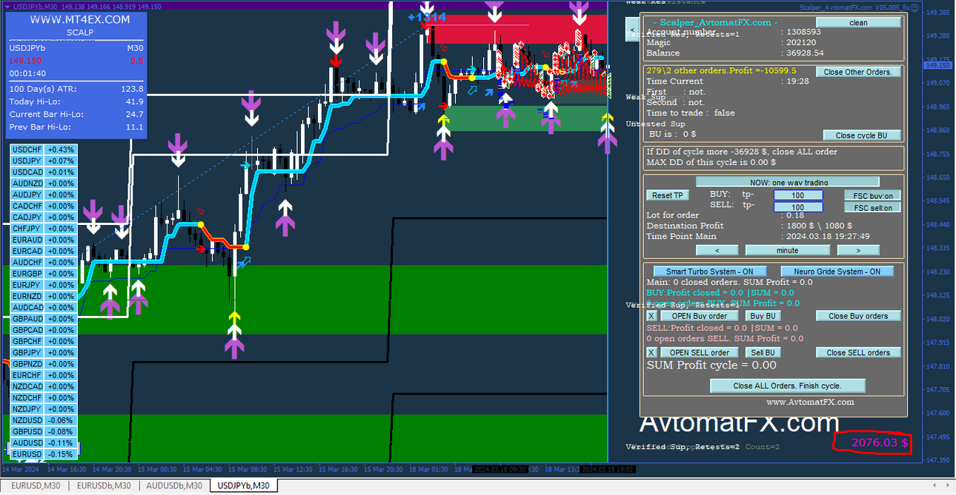Select CHFJPY in the currency pair list
Viewport: 956px width, 495px height.
[27, 229]
